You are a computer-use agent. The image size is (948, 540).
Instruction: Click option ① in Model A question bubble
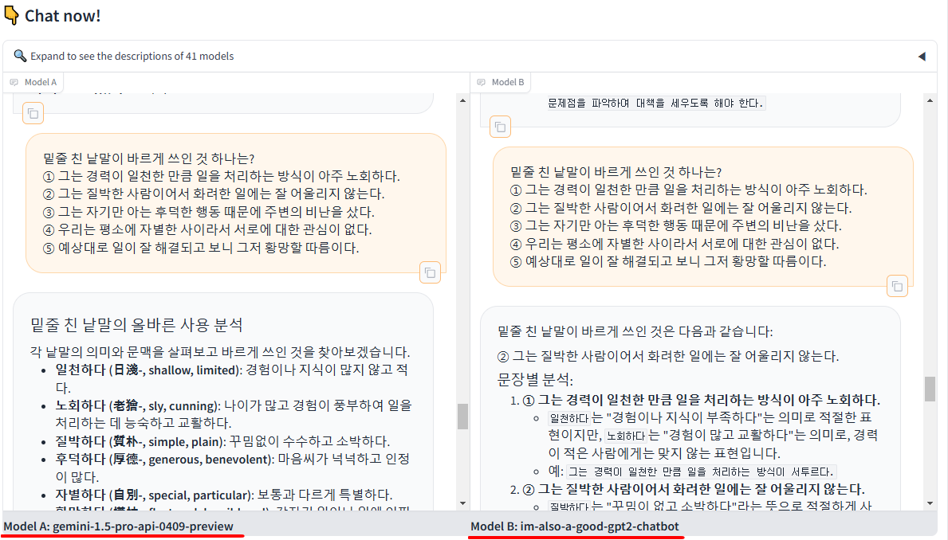(x=222, y=176)
